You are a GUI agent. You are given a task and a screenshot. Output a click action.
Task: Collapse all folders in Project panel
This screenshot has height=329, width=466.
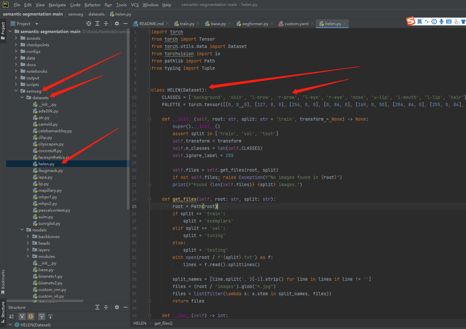106,23
